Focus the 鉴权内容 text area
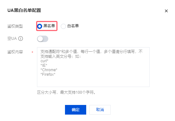 [x=93, y=67]
